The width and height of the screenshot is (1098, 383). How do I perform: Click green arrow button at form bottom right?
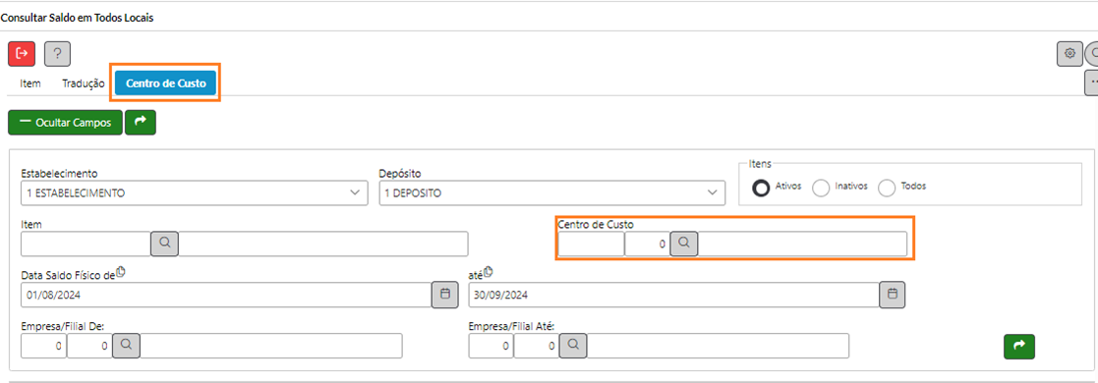1019,346
